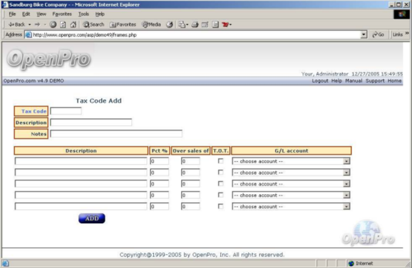Open the Media toolbar button
Viewport: 412px width, 268px height.
click(x=151, y=25)
